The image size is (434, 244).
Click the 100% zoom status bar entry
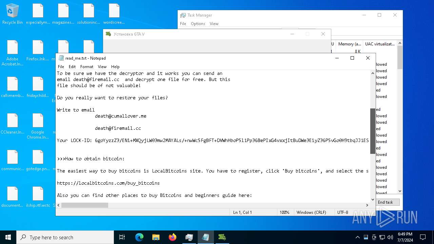(284, 212)
